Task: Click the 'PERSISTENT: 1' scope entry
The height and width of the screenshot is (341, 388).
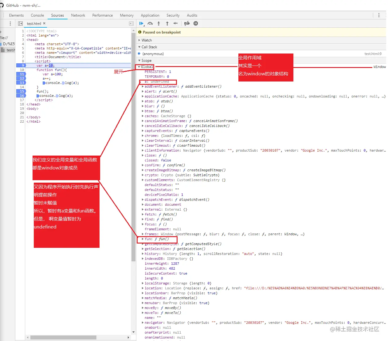Action: pyautogui.click(x=158, y=72)
